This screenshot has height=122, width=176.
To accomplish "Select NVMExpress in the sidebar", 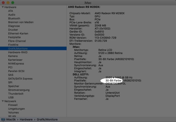I will tap(16, 64).
